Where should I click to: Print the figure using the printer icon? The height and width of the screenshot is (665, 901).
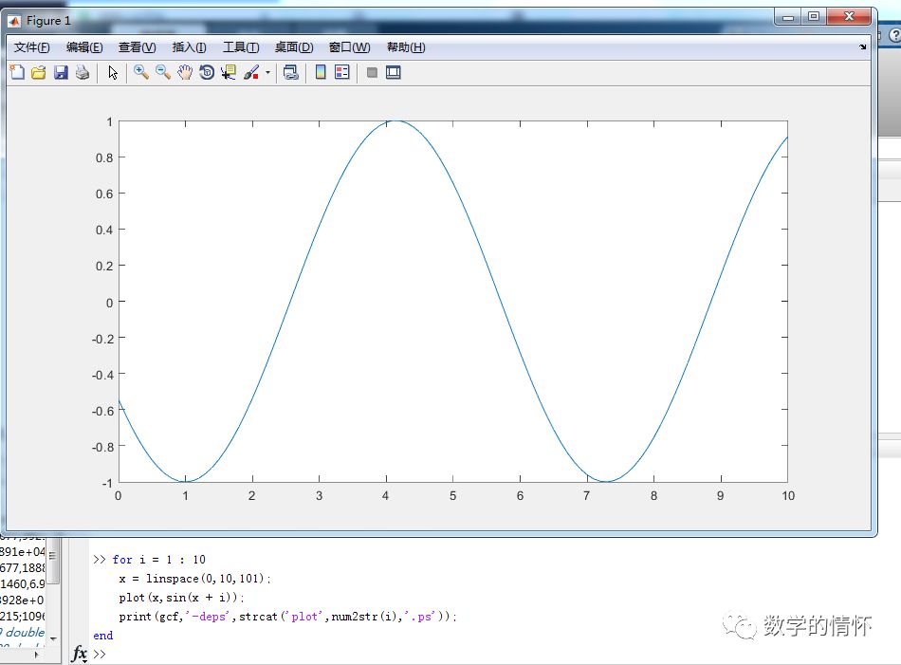click(83, 72)
